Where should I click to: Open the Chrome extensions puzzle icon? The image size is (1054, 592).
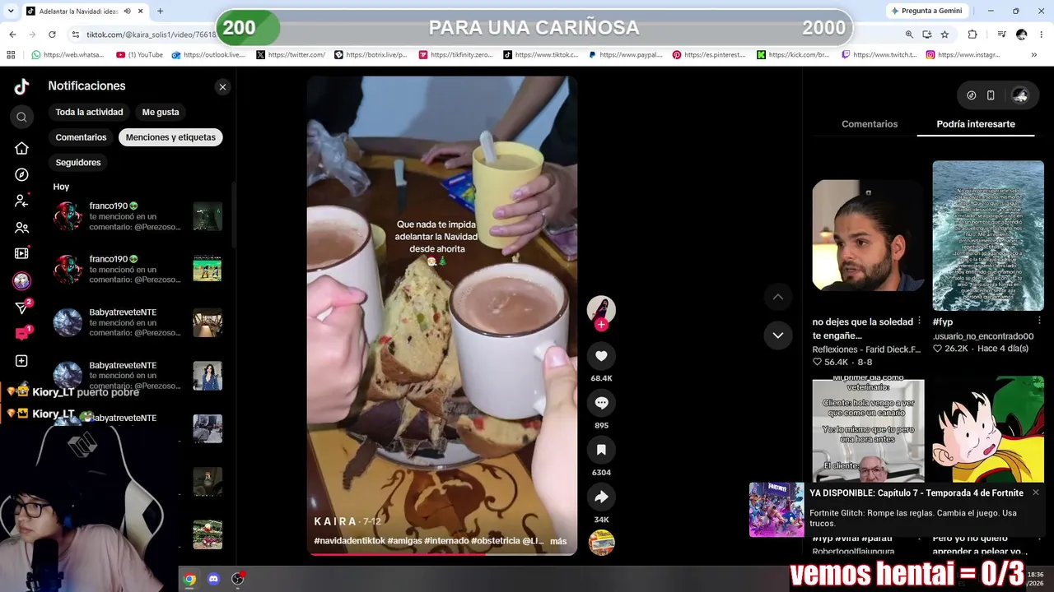[x=972, y=35]
